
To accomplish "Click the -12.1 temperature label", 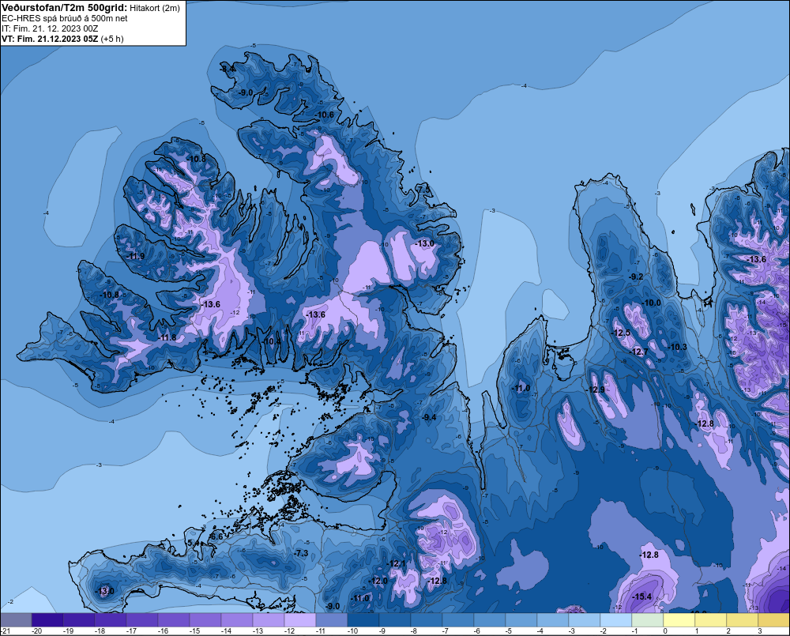I will tap(397, 563).
